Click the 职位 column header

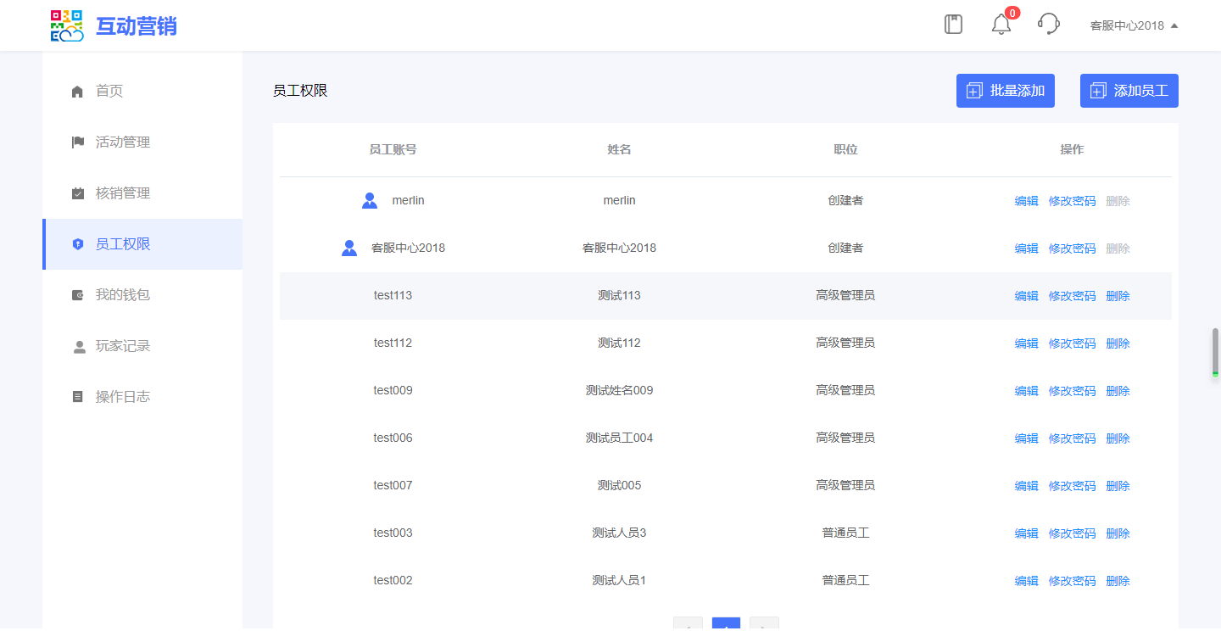coord(845,149)
